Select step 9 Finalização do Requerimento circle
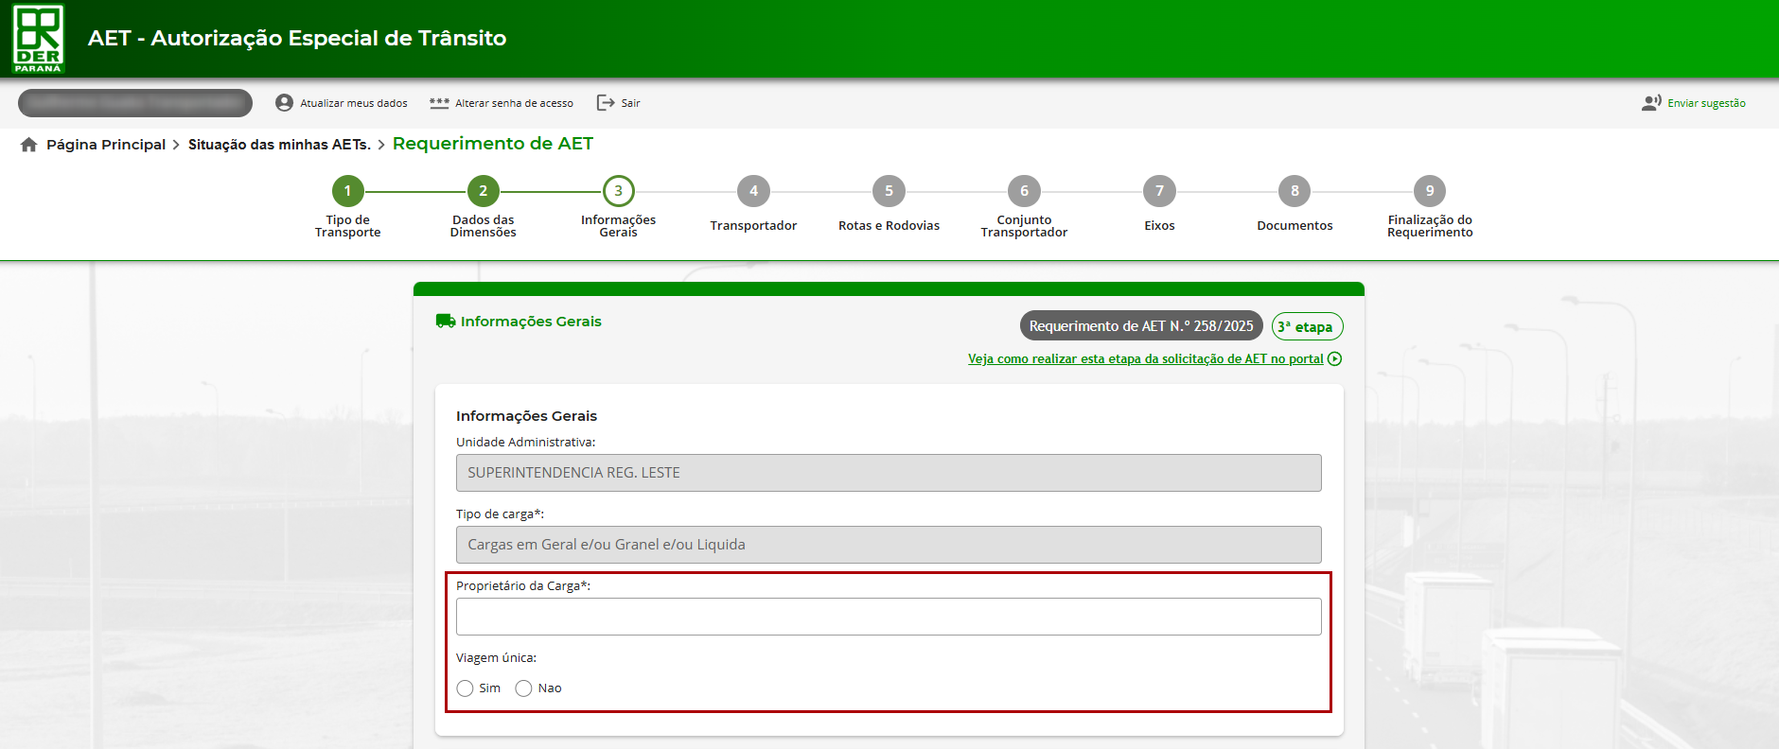 point(1430,191)
